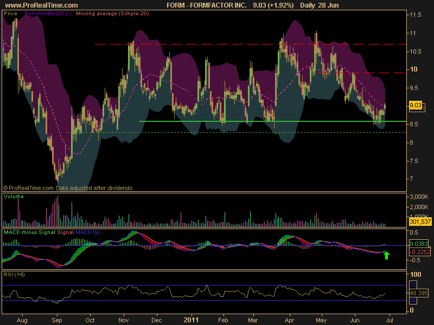
Task: Click the Feb label on time axis
Action: [223, 320]
